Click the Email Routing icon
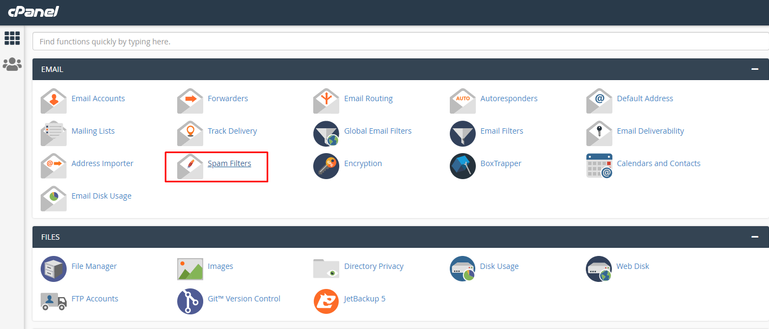The width and height of the screenshot is (769, 329). point(326,100)
